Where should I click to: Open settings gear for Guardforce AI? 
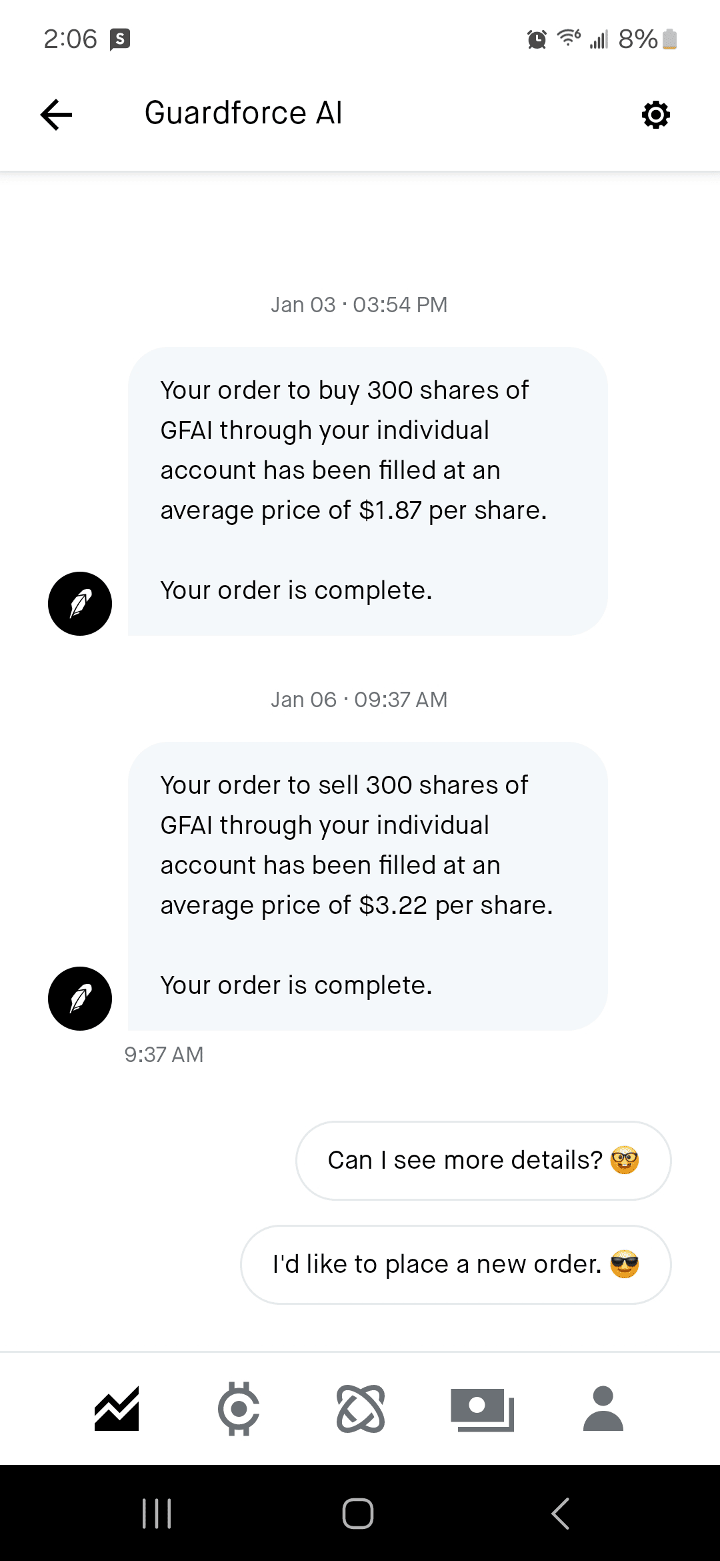pyautogui.click(x=655, y=115)
